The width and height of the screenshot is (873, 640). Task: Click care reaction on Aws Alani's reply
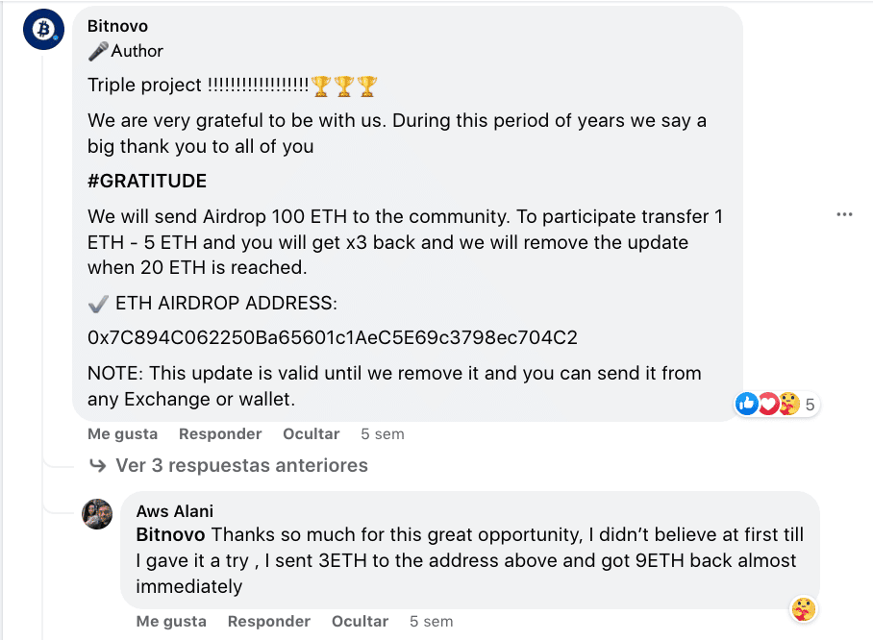pos(803,608)
